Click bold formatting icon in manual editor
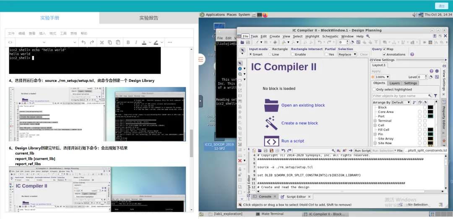Screen dimensions: 453x219 tap(128, 42)
